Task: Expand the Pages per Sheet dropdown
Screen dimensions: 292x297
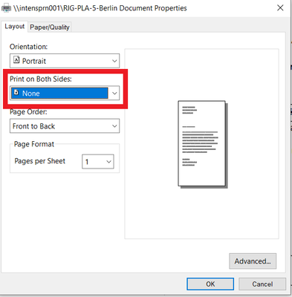Action: [98, 162]
